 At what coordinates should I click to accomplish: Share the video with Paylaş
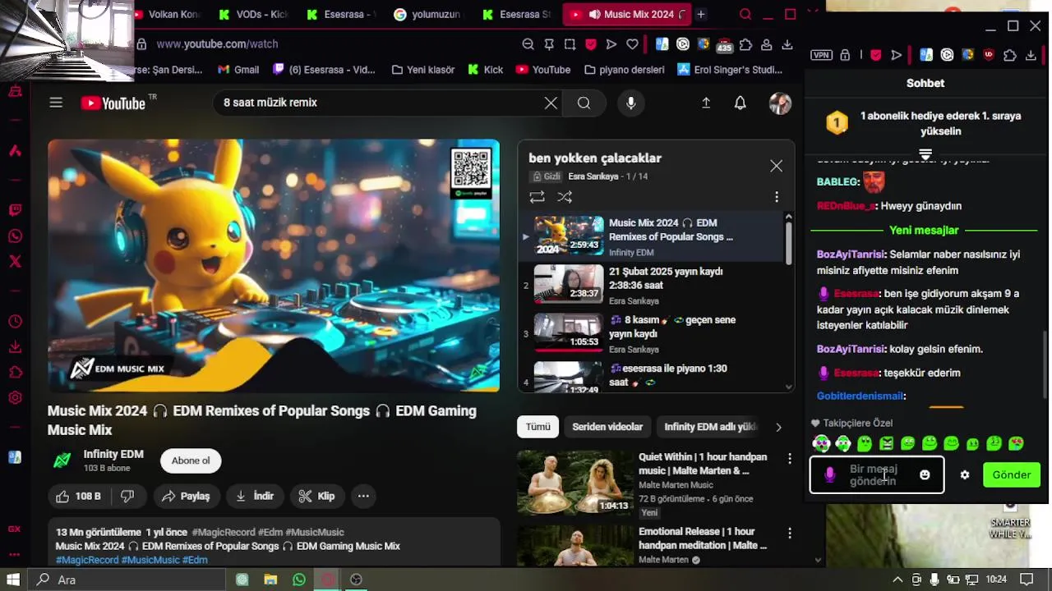click(x=186, y=496)
